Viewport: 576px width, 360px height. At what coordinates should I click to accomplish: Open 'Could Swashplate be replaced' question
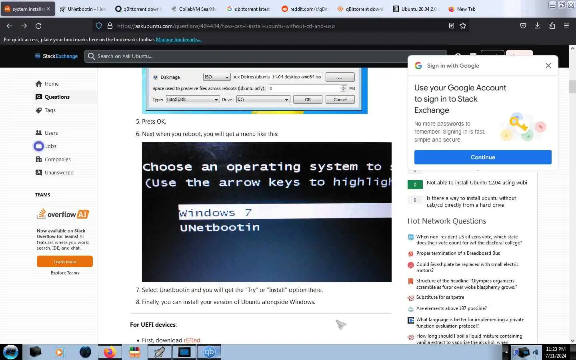(x=467, y=267)
